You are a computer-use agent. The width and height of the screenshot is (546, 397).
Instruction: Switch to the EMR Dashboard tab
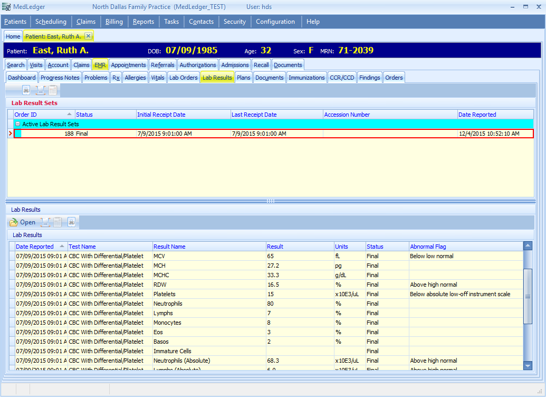point(22,78)
